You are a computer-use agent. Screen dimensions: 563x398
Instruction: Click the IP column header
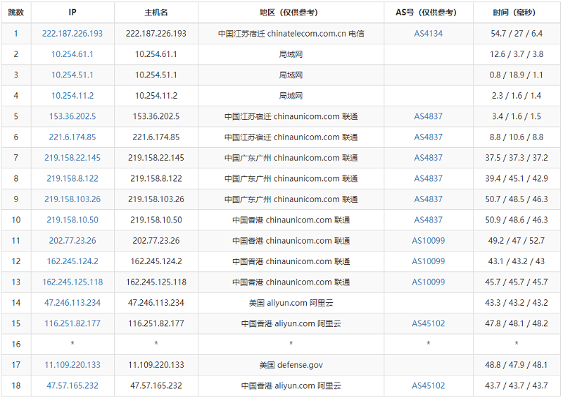[72, 13]
